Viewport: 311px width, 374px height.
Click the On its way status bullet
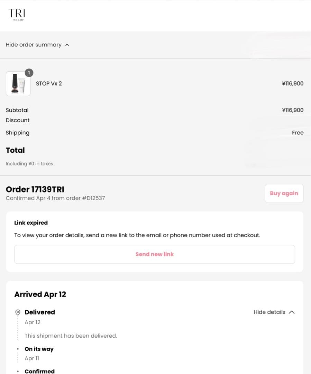pyautogui.click(x=18, y=349)
